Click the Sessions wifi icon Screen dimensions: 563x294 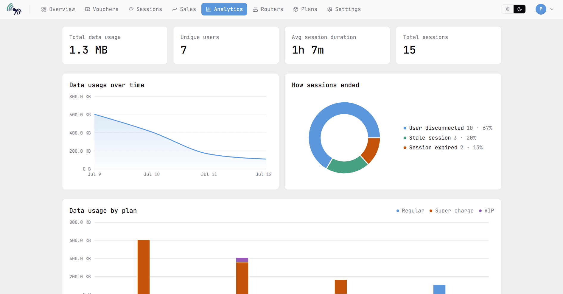pyautogui.click(x=131, y=9)
